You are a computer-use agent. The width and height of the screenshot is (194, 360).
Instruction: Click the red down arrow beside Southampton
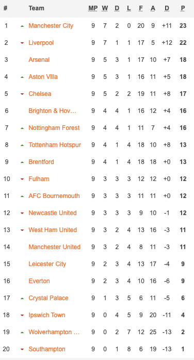[x=22, y=350]
